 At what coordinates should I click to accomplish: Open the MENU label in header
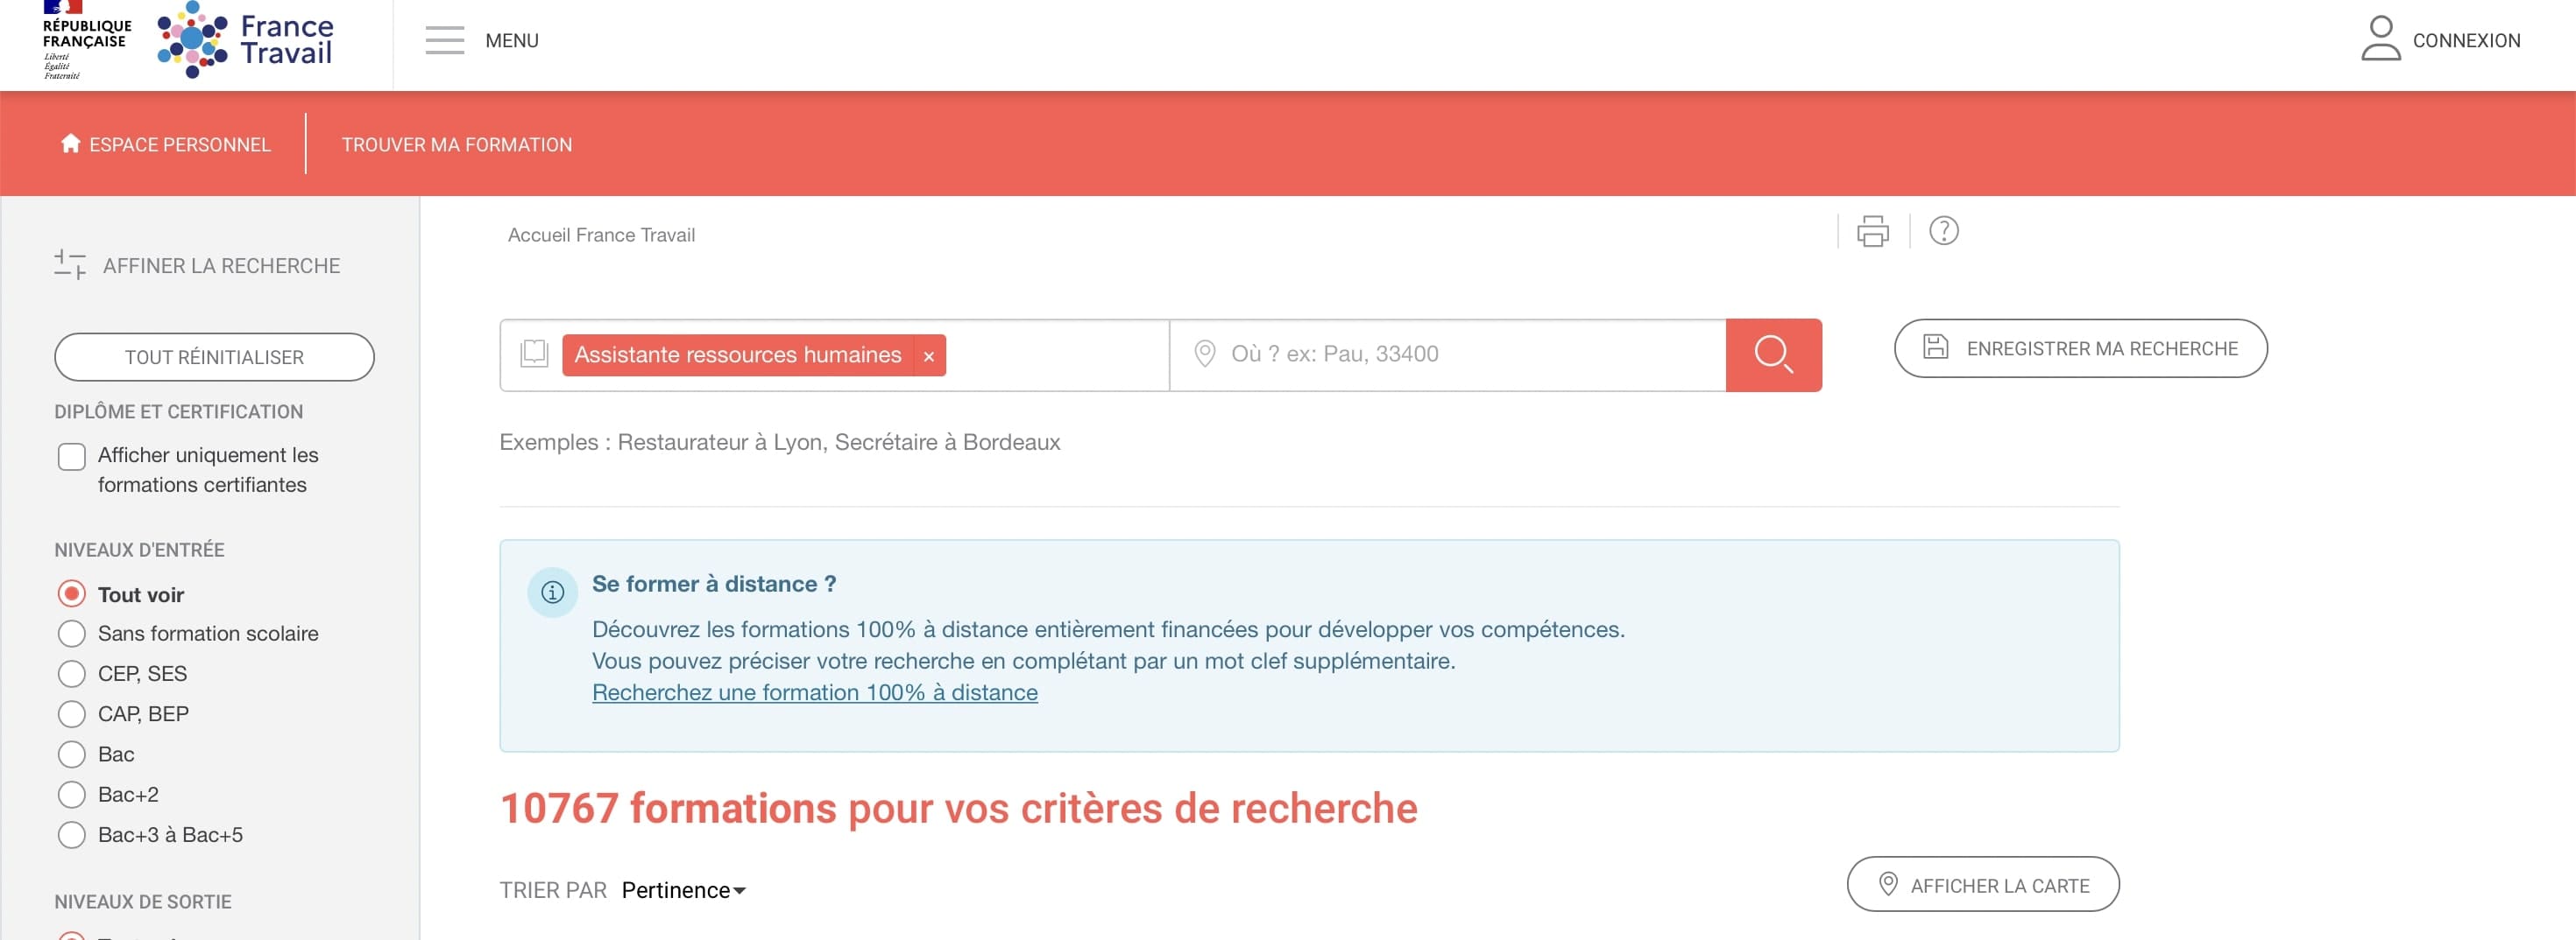pos(511,41)
